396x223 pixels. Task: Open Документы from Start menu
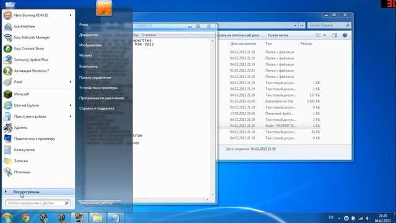point(88,35)
